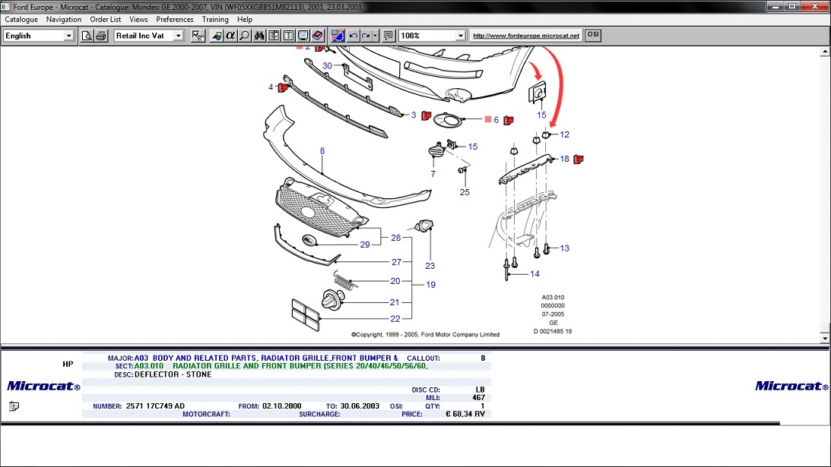The width and height of the screenshot is (831, 467).
Task: Open the 100% zoom level dropdown
Action: tap(461, 36)
